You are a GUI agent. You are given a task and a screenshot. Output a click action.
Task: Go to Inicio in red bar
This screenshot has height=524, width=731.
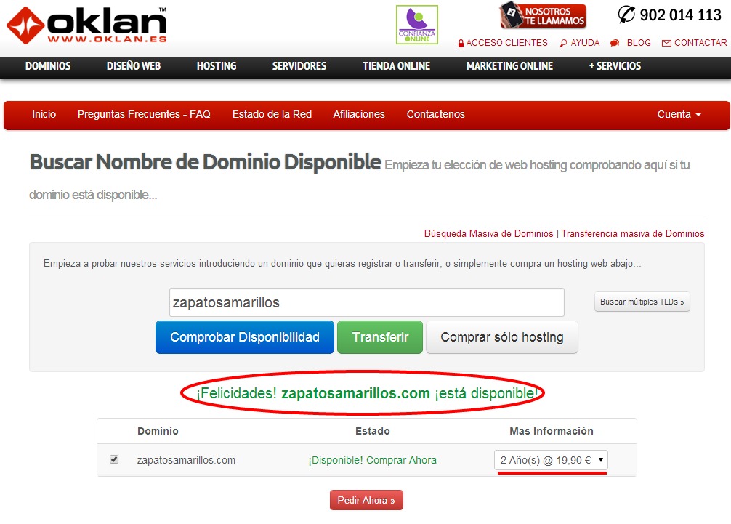44,114
